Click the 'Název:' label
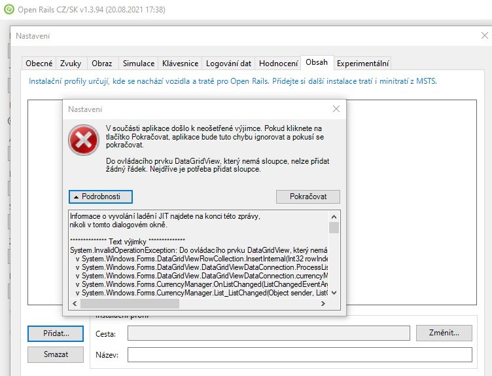 click(x=107, y=355)
